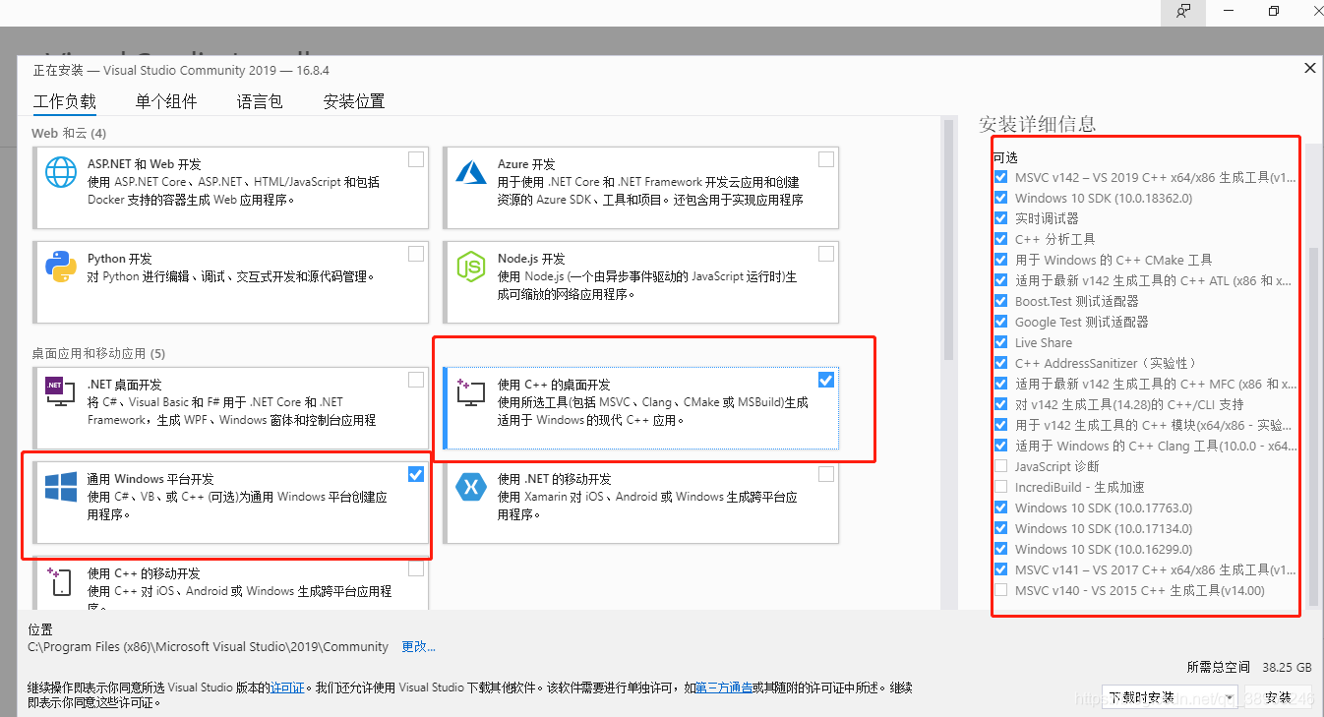Open the 安装位置 tab
The height and width of the screenshot is (717, 1324).
(x=354, y=101)
